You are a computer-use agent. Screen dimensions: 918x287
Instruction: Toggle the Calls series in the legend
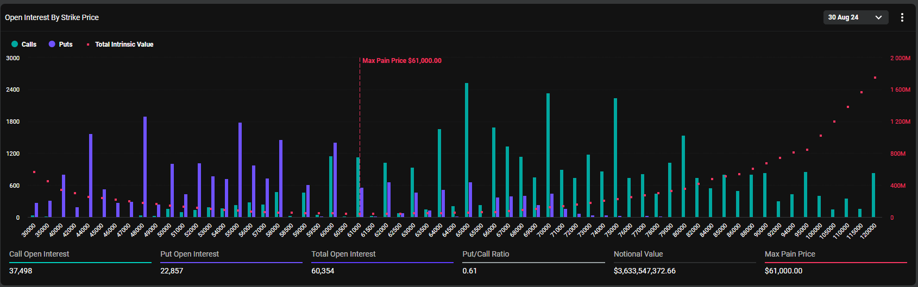point(24,44)
